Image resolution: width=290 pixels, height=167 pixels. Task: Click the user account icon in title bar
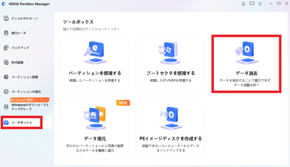coord(243,4)
